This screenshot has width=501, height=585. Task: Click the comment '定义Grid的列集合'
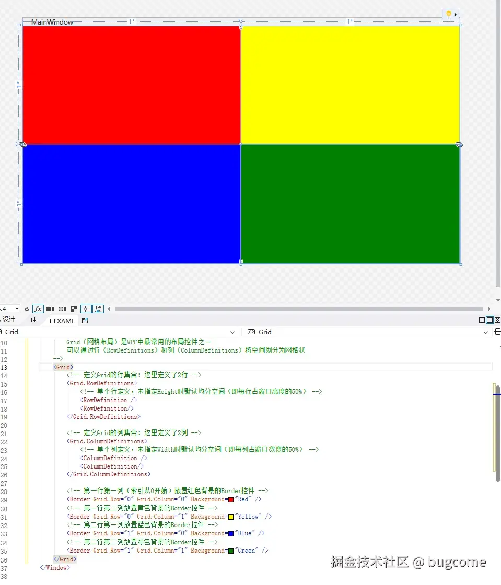point(134,433)
